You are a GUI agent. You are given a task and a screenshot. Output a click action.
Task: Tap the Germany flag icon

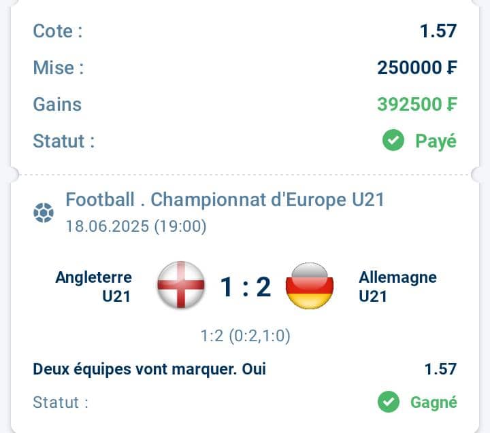310,285
